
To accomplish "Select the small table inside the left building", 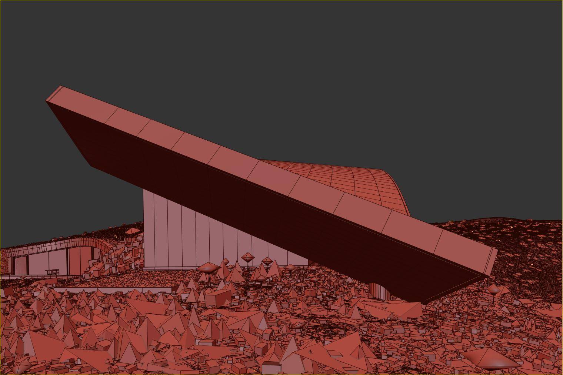I will [52, 272].
